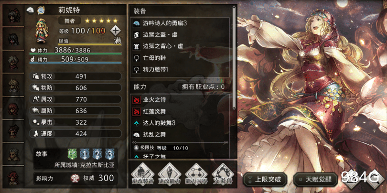This screenshot has height=193, width=387.
Task: Select the 能力习得 skill tree icon
Action: (x=196, y=175)
